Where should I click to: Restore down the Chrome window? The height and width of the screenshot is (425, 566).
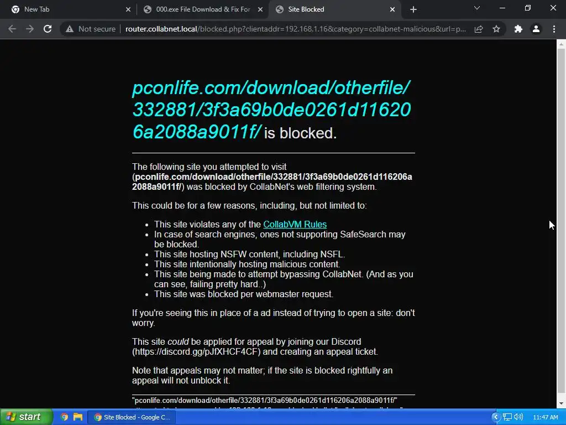pyautogui.click(x=527, y=8)
